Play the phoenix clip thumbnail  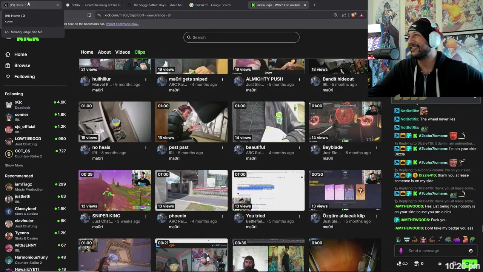pos(191,190)
